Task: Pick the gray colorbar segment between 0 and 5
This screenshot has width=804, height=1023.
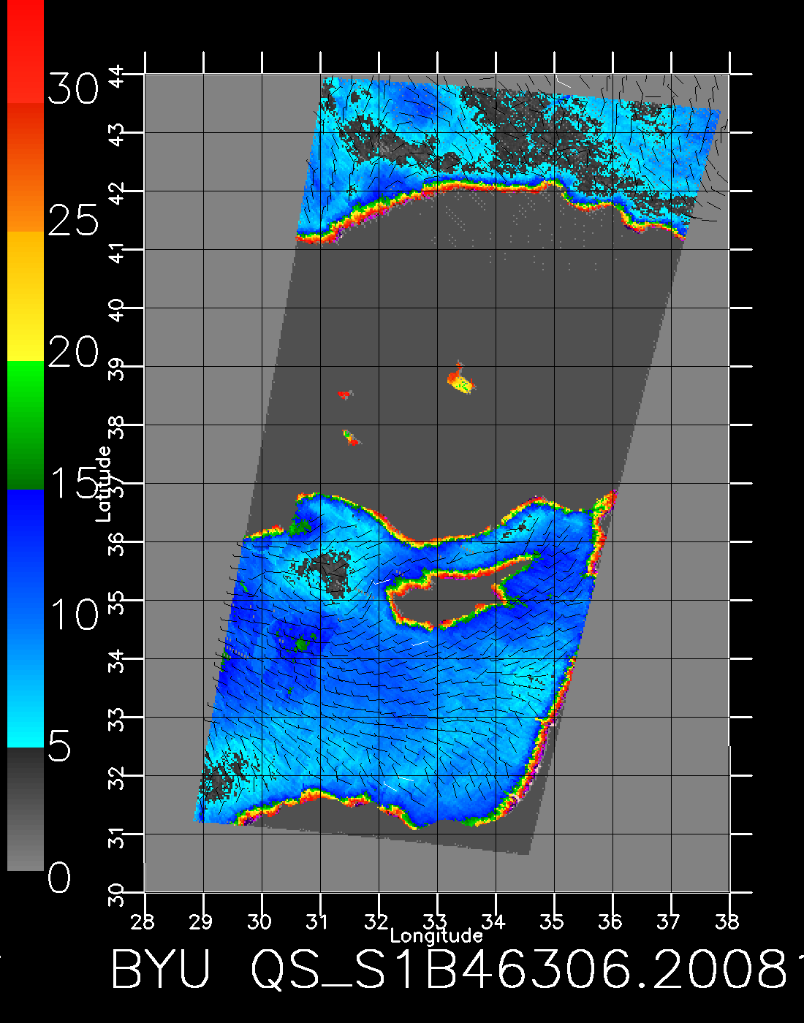Action: [26, 809]
